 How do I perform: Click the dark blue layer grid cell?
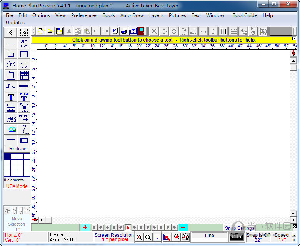point(7,156)
